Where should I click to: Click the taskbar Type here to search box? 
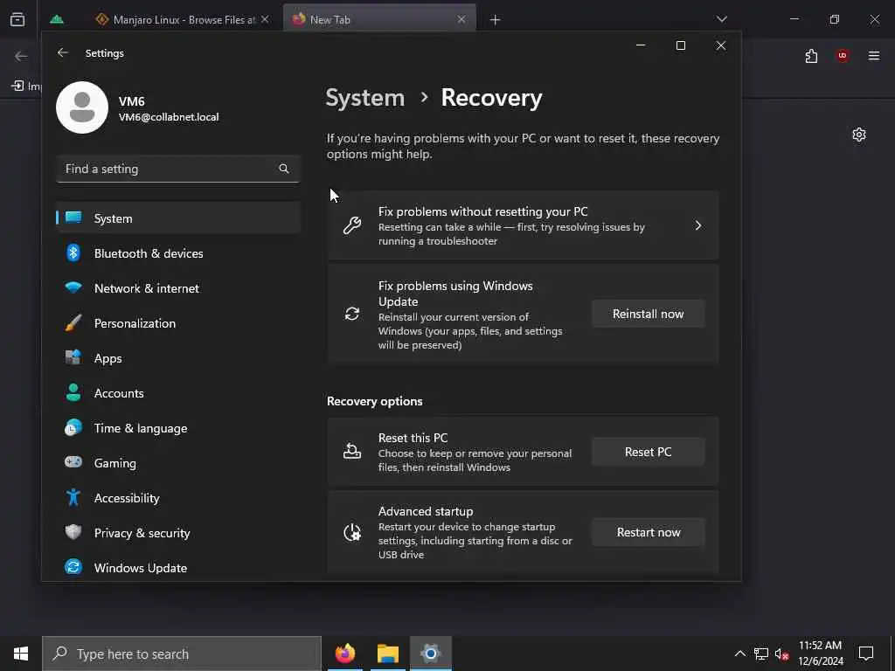tap(182, 654)
